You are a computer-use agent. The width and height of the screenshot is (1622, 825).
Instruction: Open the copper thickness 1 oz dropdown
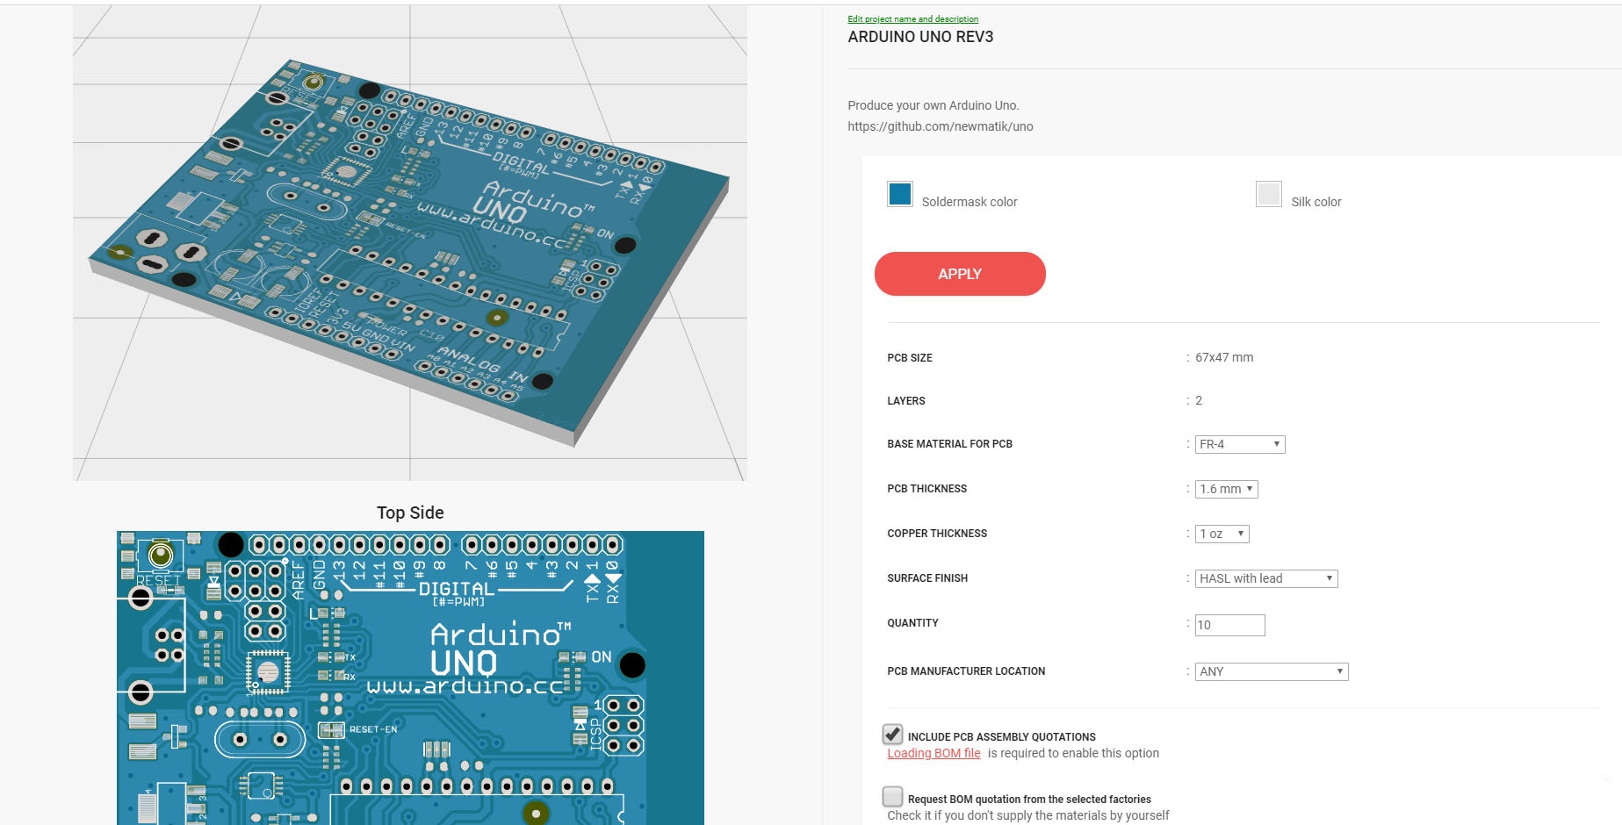pos(1222,533)
